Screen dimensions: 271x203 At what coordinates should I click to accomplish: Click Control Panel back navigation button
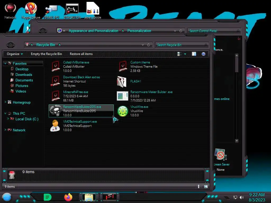click(43, 31)
